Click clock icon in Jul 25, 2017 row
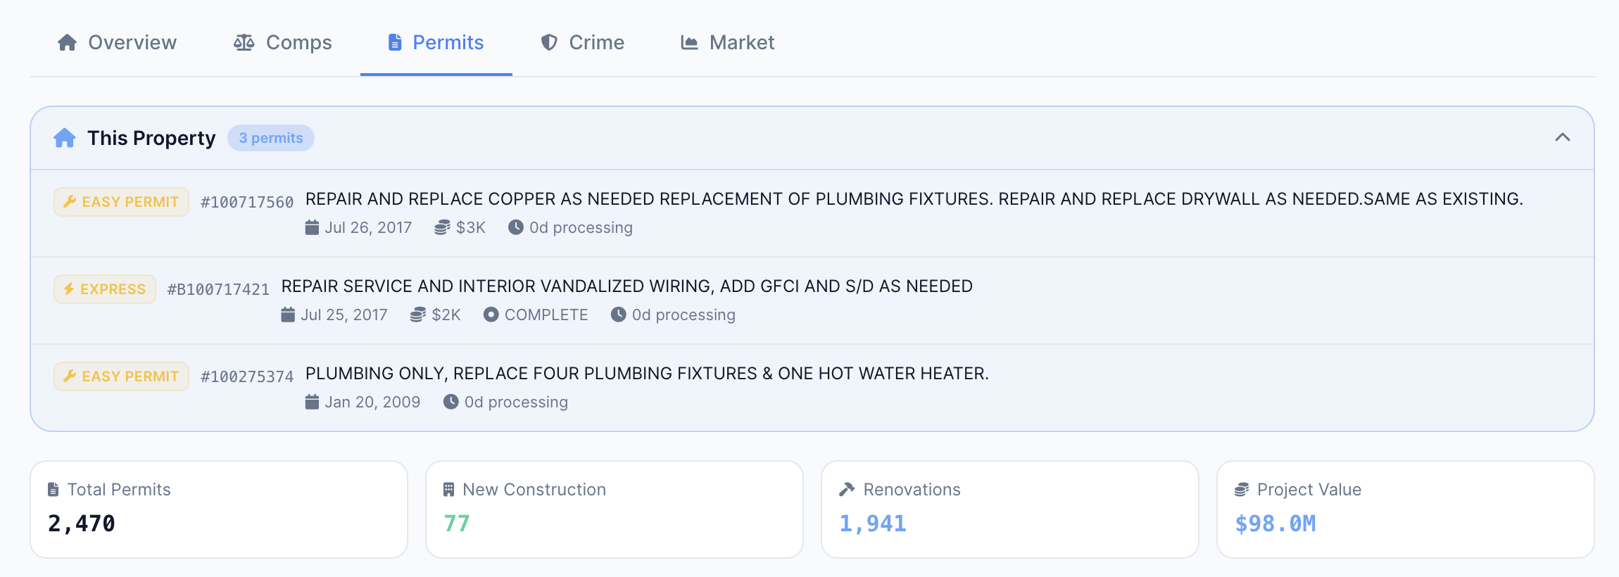This screenshot has width=1619, height=577. (x=619, y=315)
